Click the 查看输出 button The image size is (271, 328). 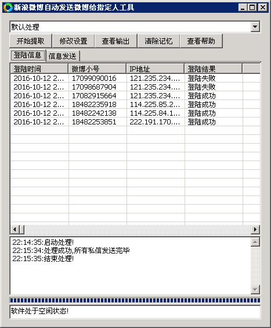coord(116,41)
